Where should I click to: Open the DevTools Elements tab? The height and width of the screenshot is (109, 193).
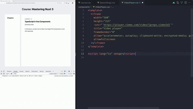pos(9,71)
